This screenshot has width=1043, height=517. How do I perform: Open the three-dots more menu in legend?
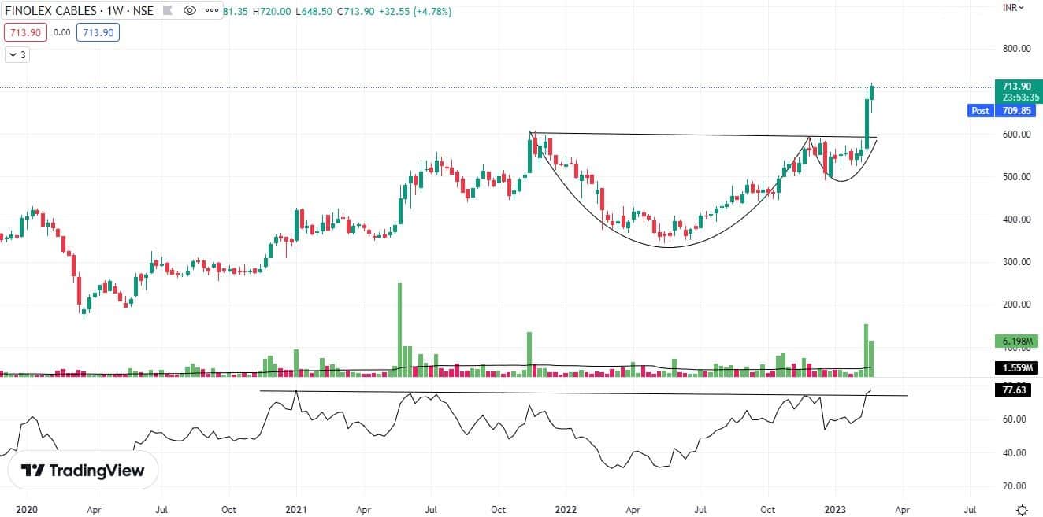pyautogui.click(x=210, y=11)
